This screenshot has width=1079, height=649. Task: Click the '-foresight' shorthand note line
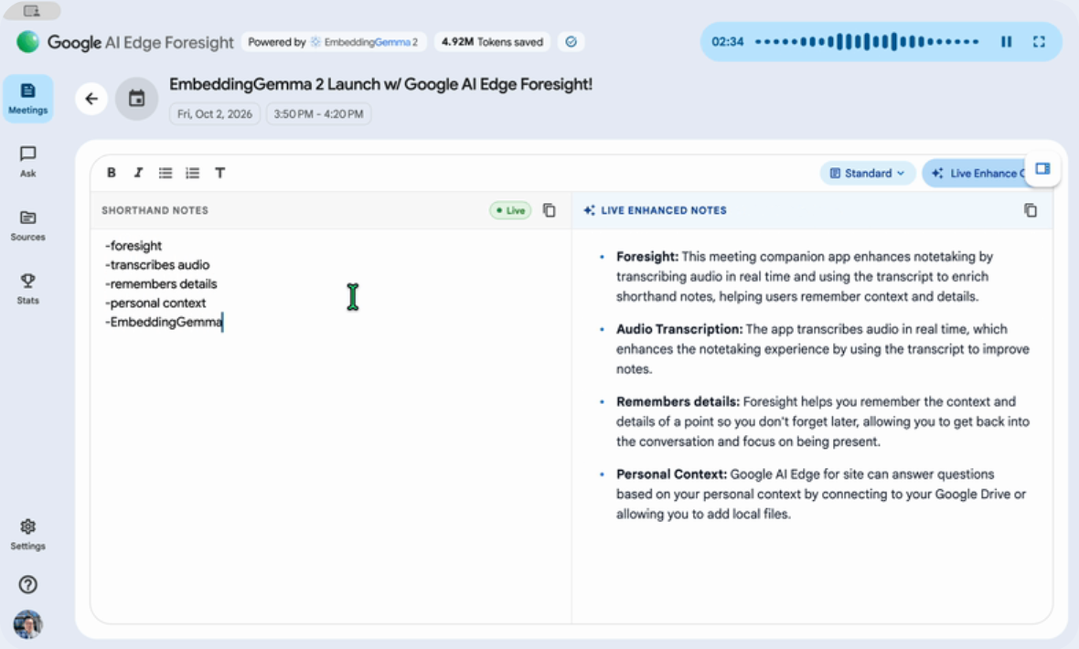pos(134,246)
